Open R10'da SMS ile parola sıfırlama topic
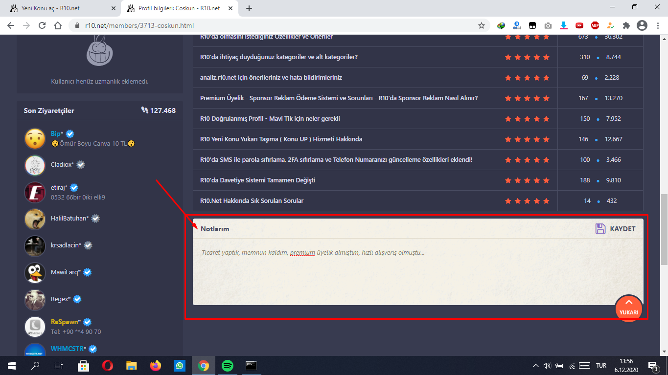The height and width of the screenshot is (375, 668). [x=336, y=160]
